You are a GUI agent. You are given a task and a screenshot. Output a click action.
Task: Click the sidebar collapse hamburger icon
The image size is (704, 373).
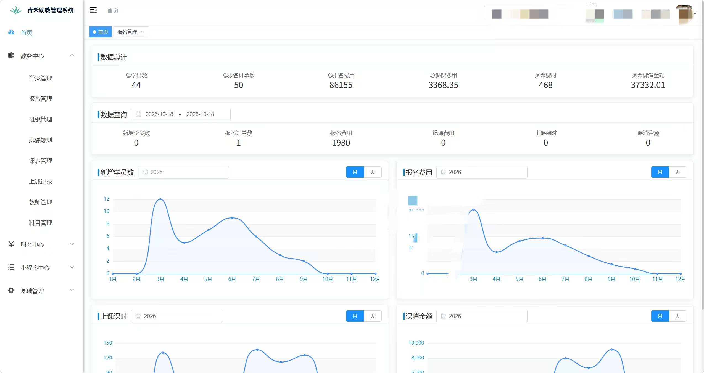pyautogui.click(x=93, y=10)
